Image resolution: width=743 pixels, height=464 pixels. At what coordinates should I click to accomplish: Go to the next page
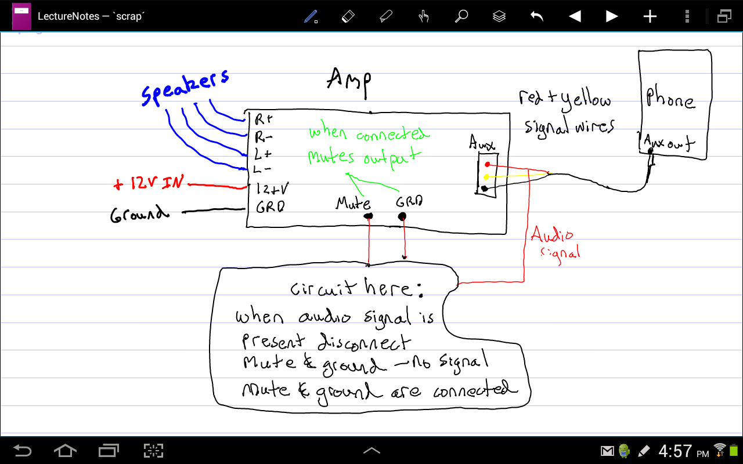611,16
